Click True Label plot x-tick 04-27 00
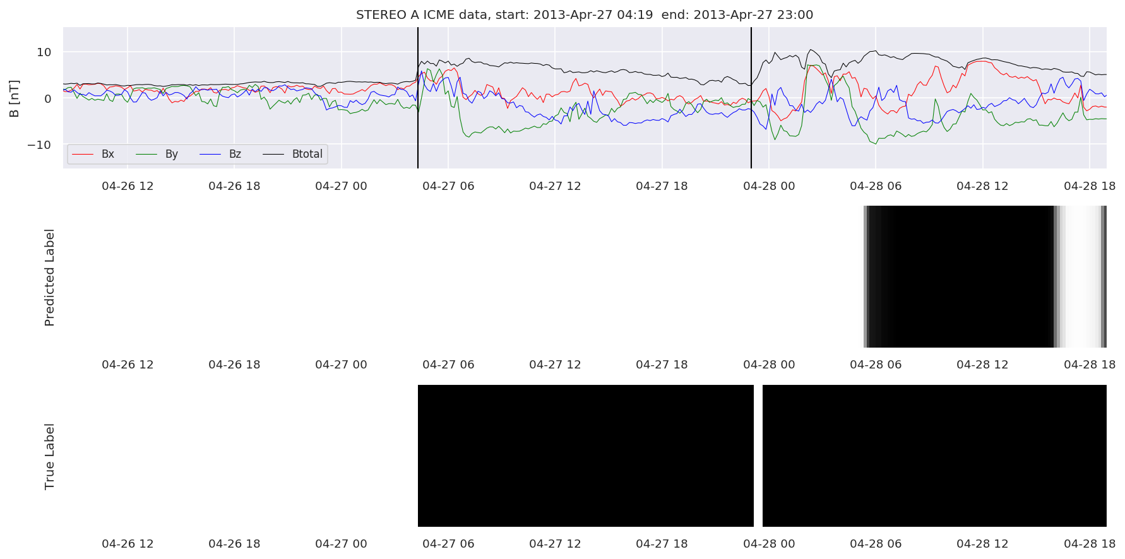 pyautogui.click(x=341, y=544)
